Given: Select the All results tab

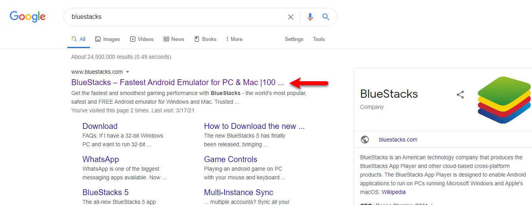Looking at the screenshot, I should point(78,39).
